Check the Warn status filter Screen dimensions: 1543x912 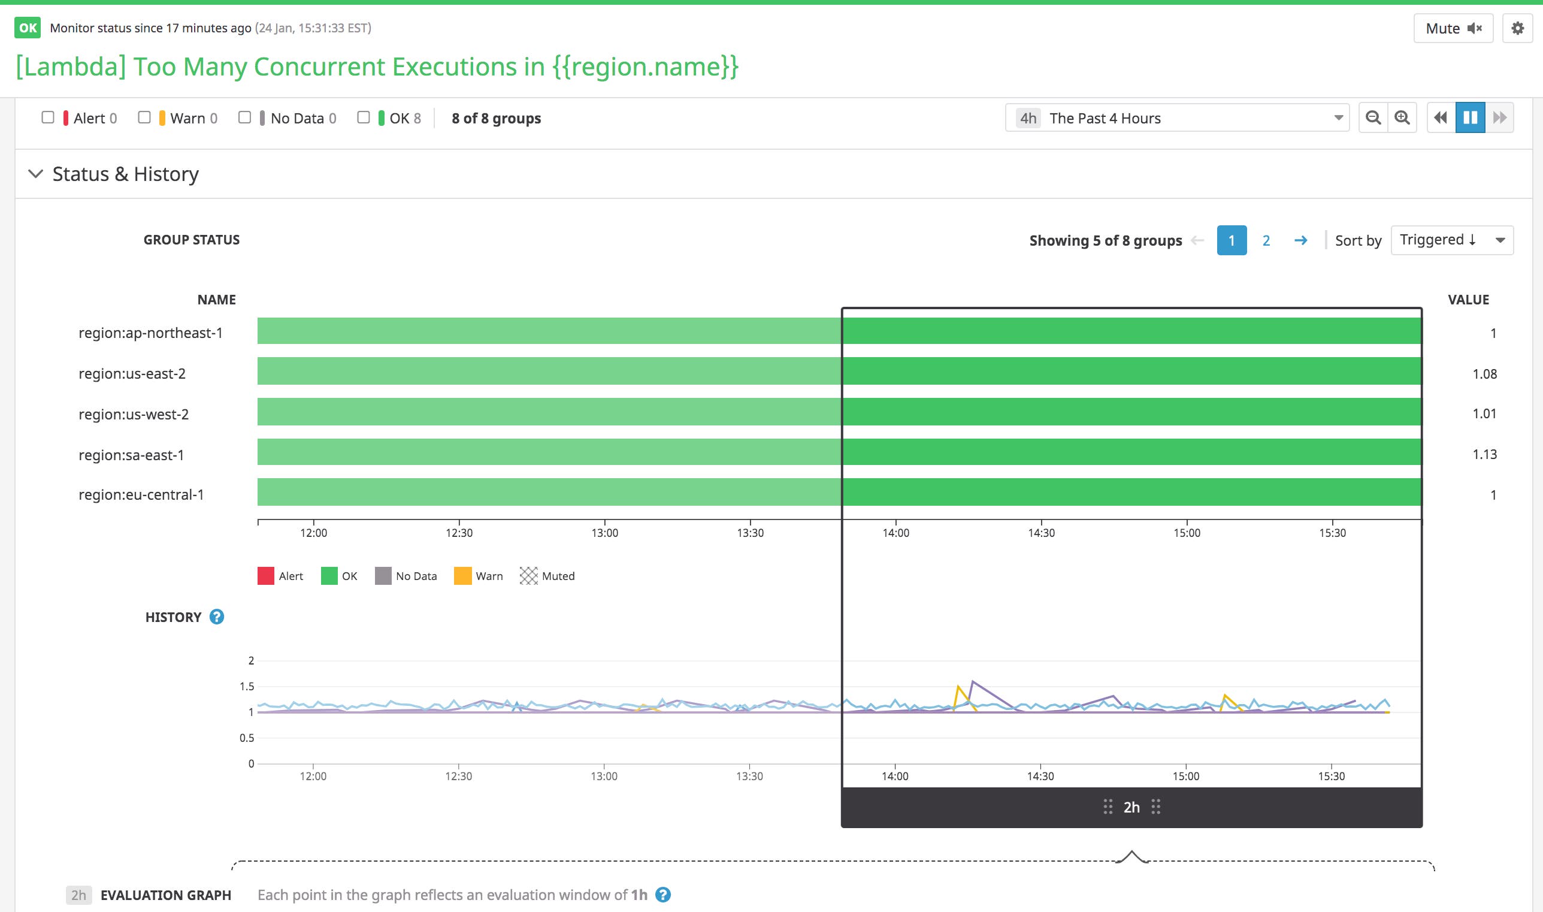coord(144,117)
